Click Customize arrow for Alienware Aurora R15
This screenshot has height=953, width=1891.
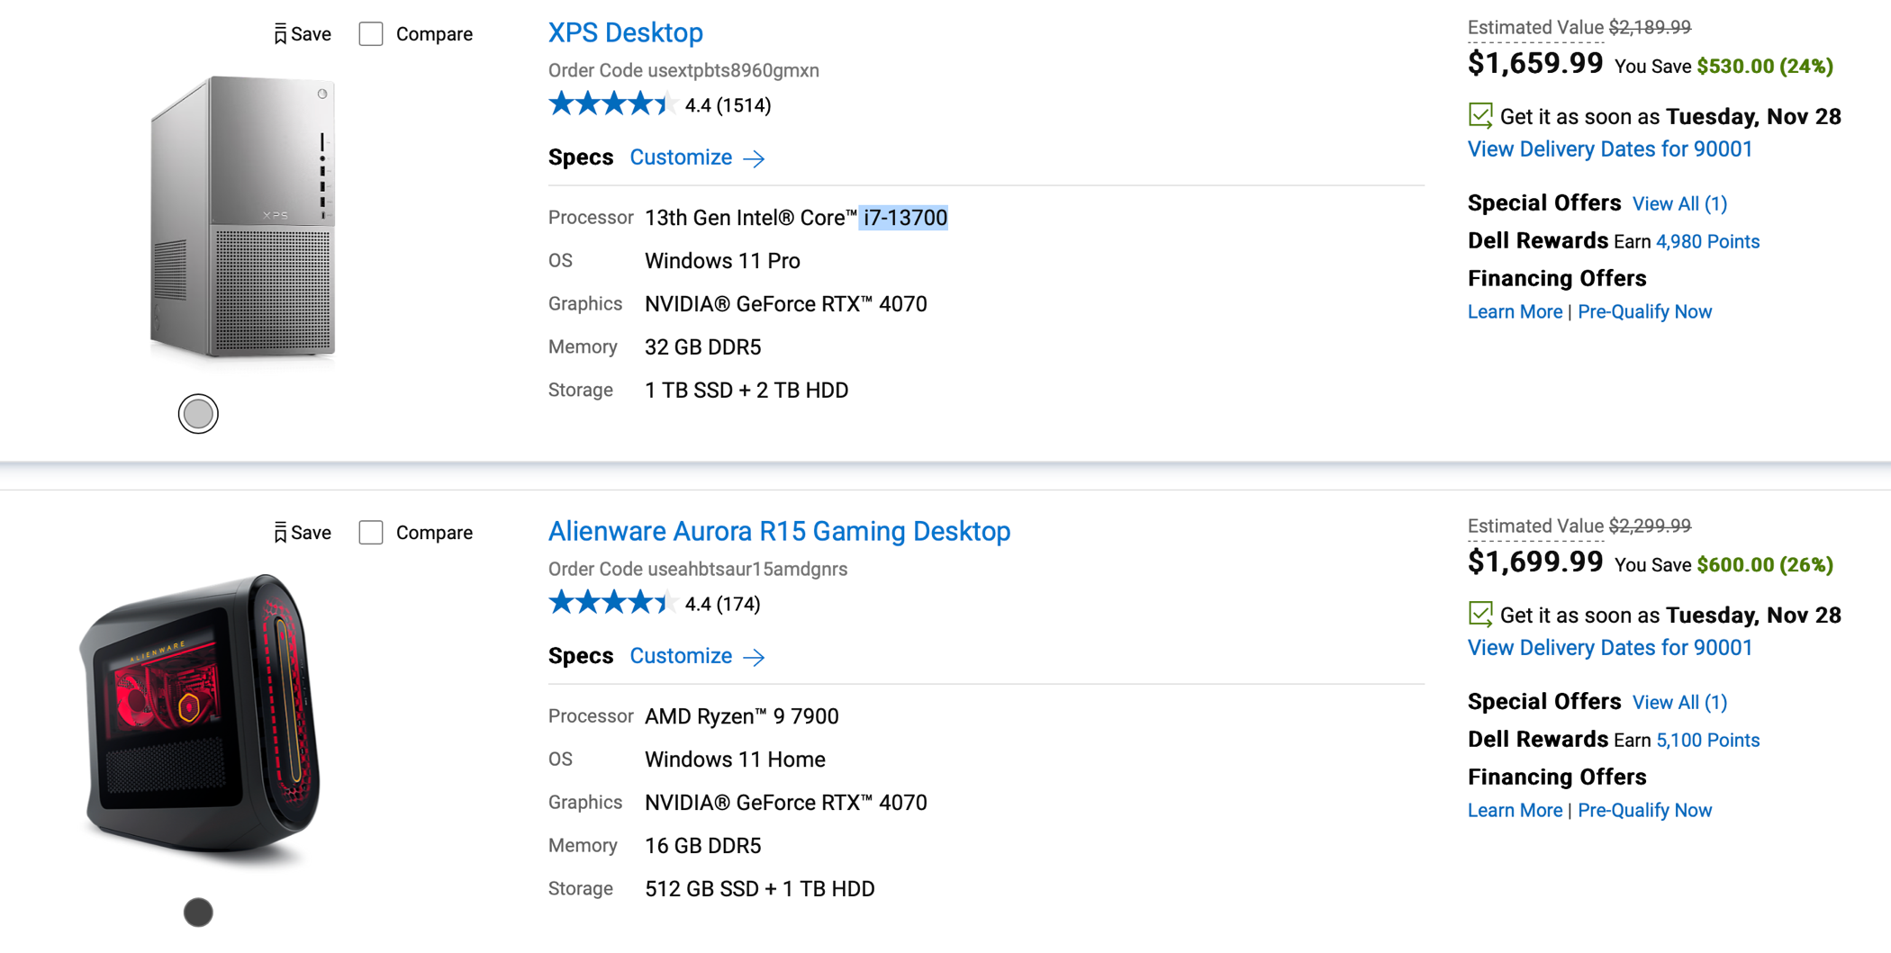pos(755,657)
